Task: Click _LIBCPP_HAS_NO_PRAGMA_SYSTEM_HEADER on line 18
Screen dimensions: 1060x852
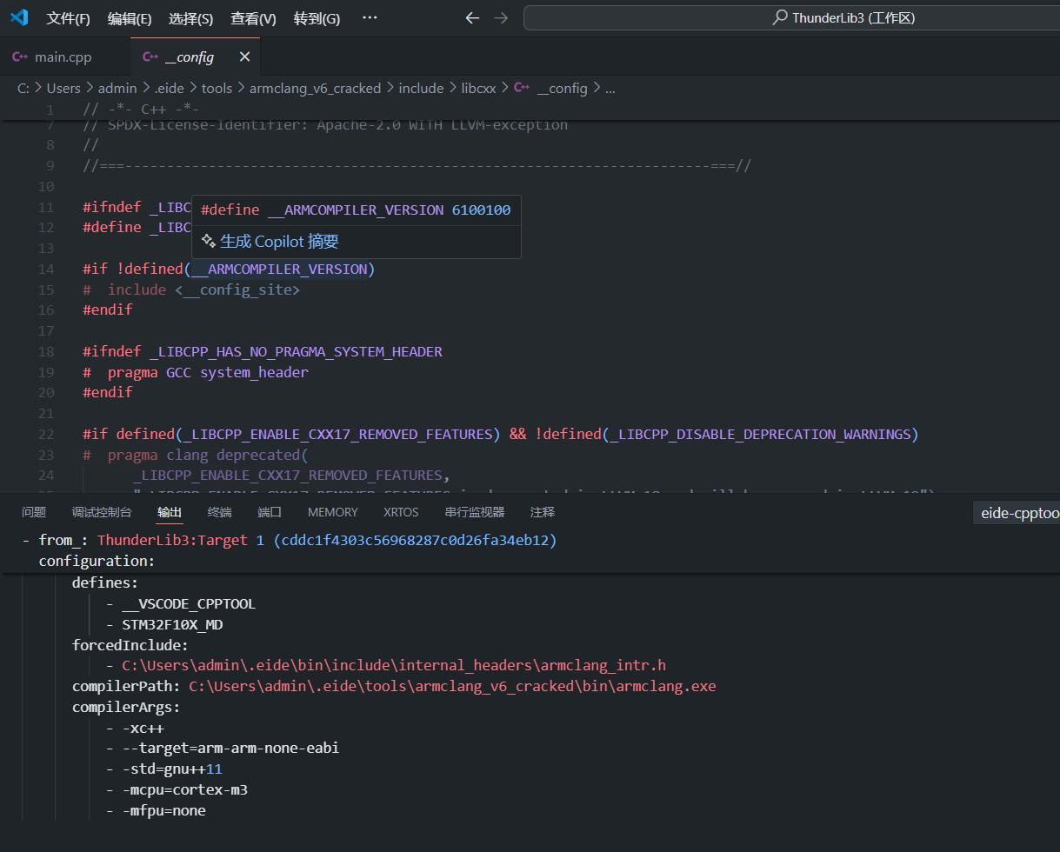Action: point(296,351)
